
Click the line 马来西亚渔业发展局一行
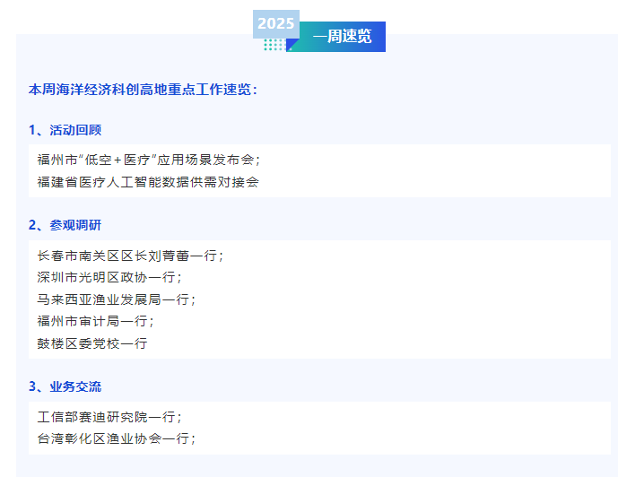[117, 299]
